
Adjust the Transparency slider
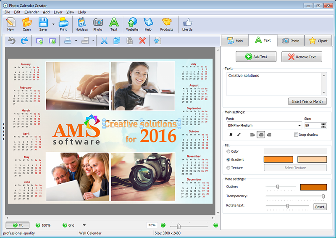(x=323, y=196)
